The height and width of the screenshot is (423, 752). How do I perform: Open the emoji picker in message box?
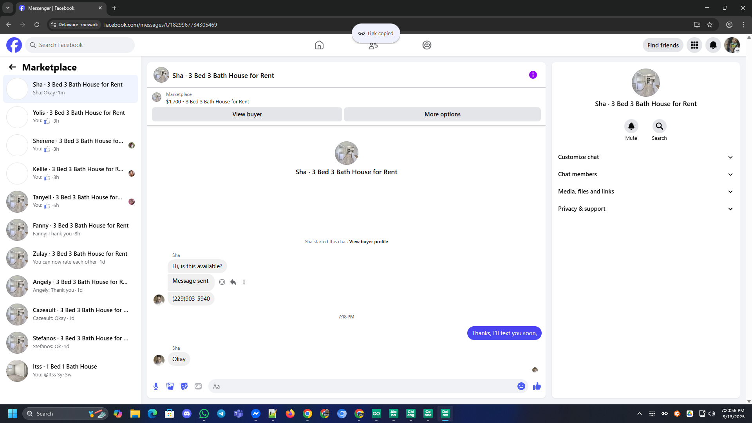pos(521,386)
